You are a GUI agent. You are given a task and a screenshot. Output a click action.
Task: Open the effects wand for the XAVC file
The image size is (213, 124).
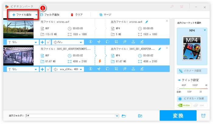click(x=124, y=69)
